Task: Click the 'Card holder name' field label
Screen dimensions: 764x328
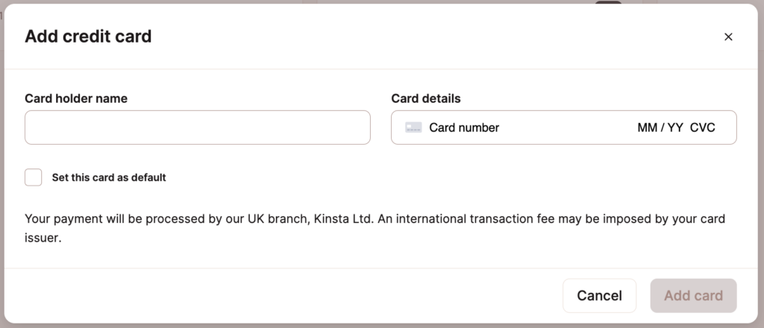Action: 76,98
